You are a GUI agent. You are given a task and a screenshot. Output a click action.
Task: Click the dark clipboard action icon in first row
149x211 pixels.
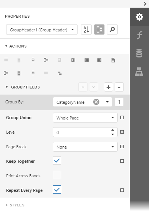pos(113,60)
